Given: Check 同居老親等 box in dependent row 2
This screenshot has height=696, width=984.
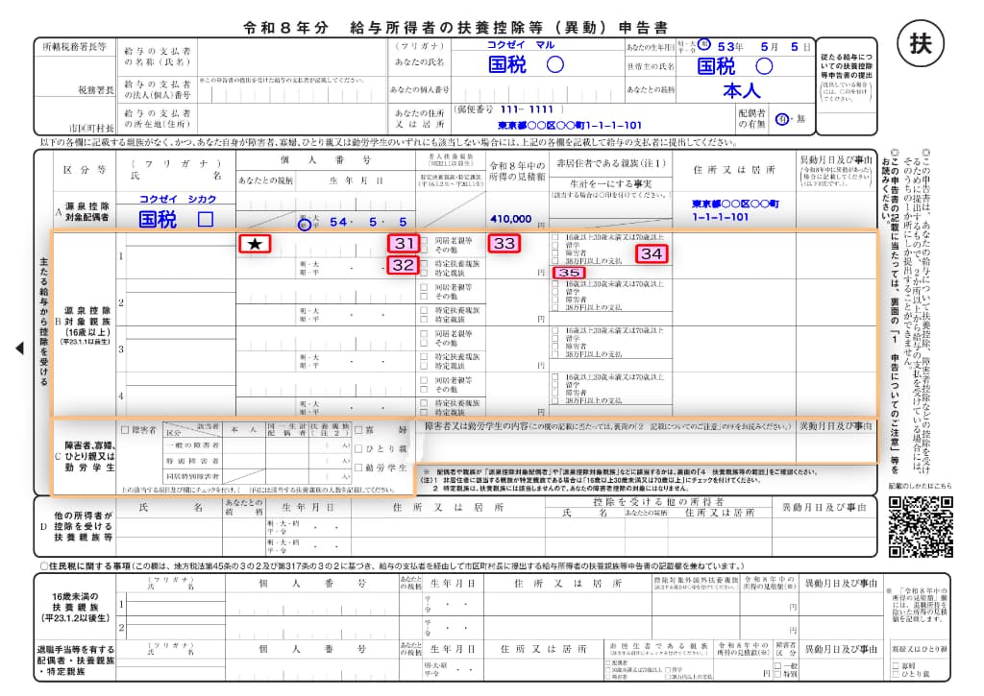Looking at the screenshot, I should (x=425, y=286).
